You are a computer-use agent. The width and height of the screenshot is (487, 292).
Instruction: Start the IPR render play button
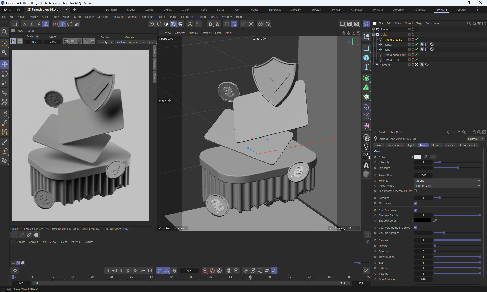click(x=13, y=41)
